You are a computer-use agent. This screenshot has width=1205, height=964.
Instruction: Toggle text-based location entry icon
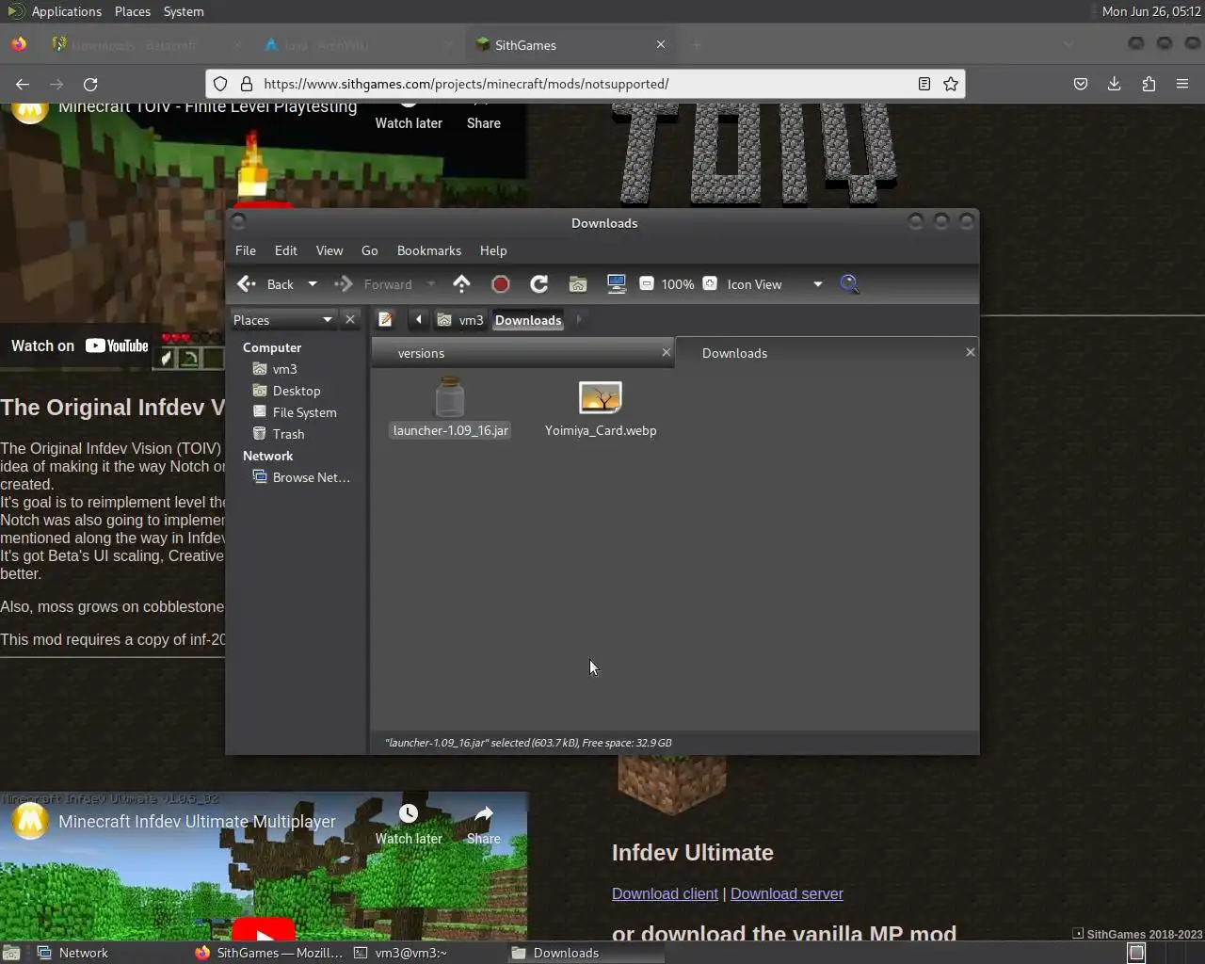coord(385,320)
